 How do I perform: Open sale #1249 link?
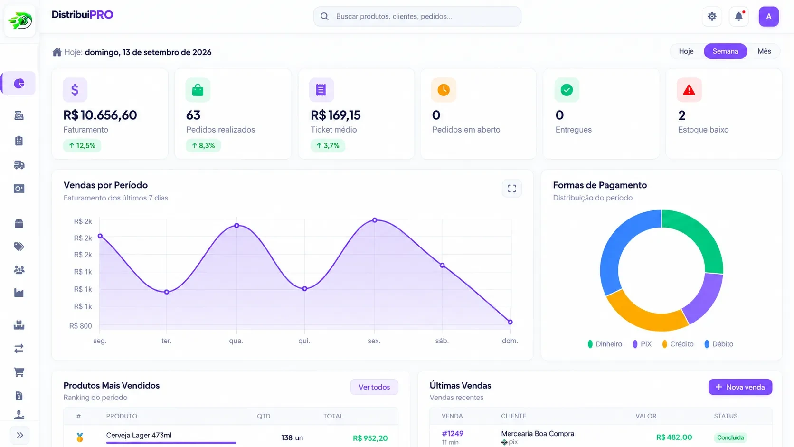tap(453, 434)
